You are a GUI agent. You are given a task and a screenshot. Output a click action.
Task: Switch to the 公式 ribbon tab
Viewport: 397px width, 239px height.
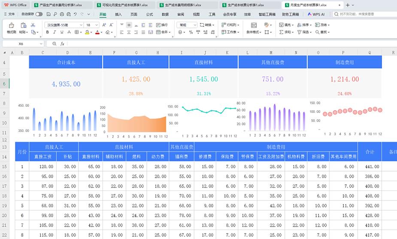(149, 15)
